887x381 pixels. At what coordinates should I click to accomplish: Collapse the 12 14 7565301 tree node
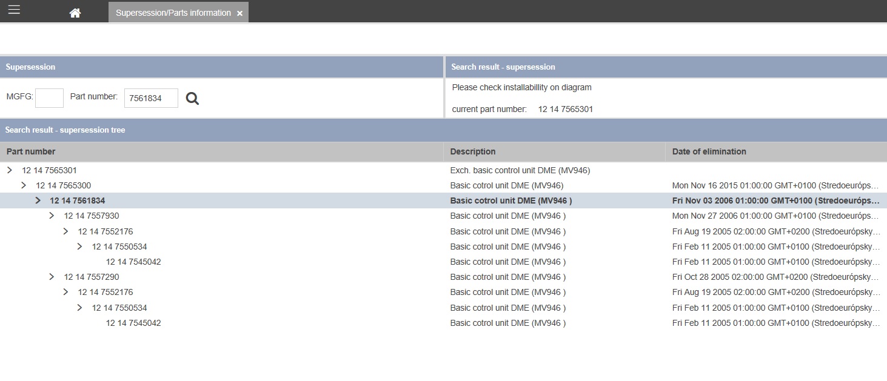[x=10, y=170]
